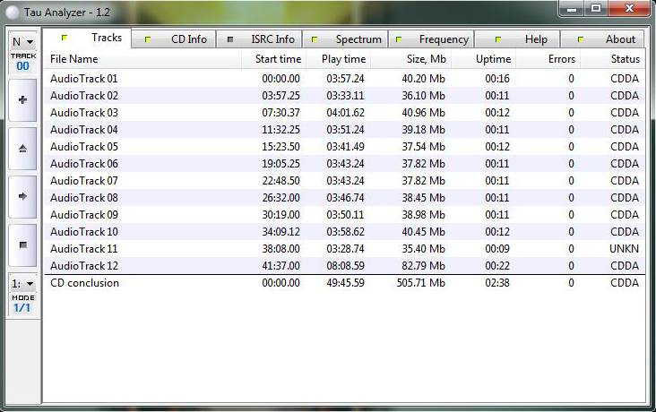The image size is (656, 412).
Task: Open the mode dropdown labeled 1:
Action: tap(22, 283)
